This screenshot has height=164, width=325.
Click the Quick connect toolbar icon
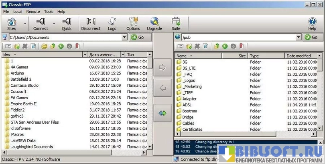[67, 24]
